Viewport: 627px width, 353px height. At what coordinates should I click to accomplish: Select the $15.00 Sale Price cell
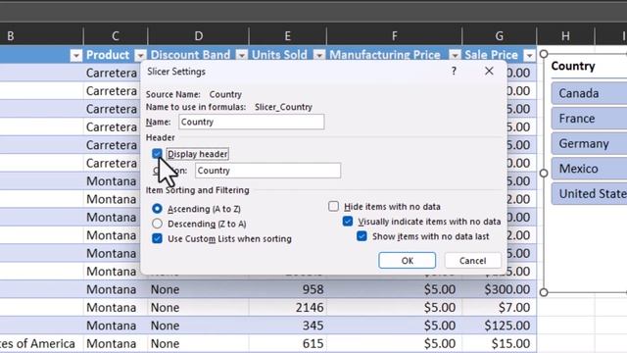coord(499,343)
